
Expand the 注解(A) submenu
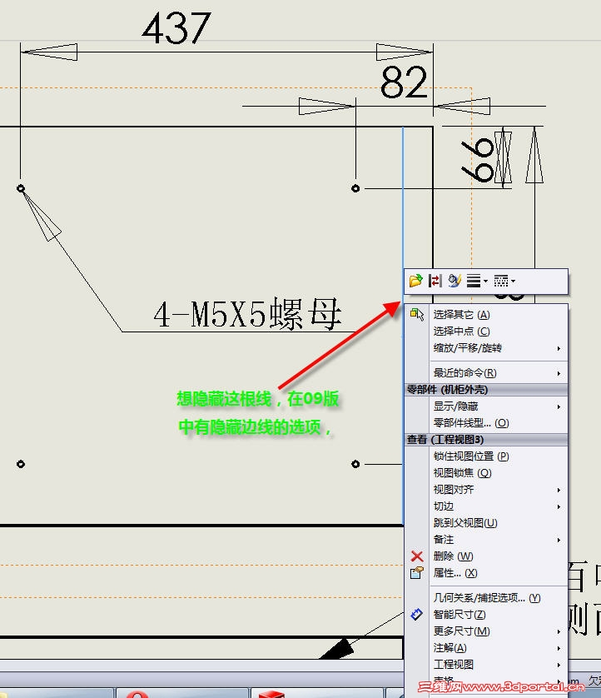pos(486,648)
